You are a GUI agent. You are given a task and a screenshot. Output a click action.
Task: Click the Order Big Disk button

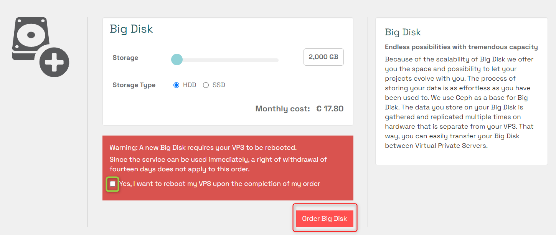[325, 218]
